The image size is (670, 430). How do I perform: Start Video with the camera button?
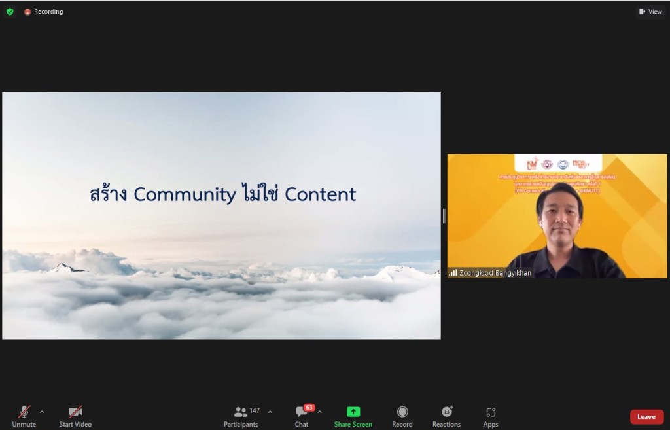click(75, 416)
